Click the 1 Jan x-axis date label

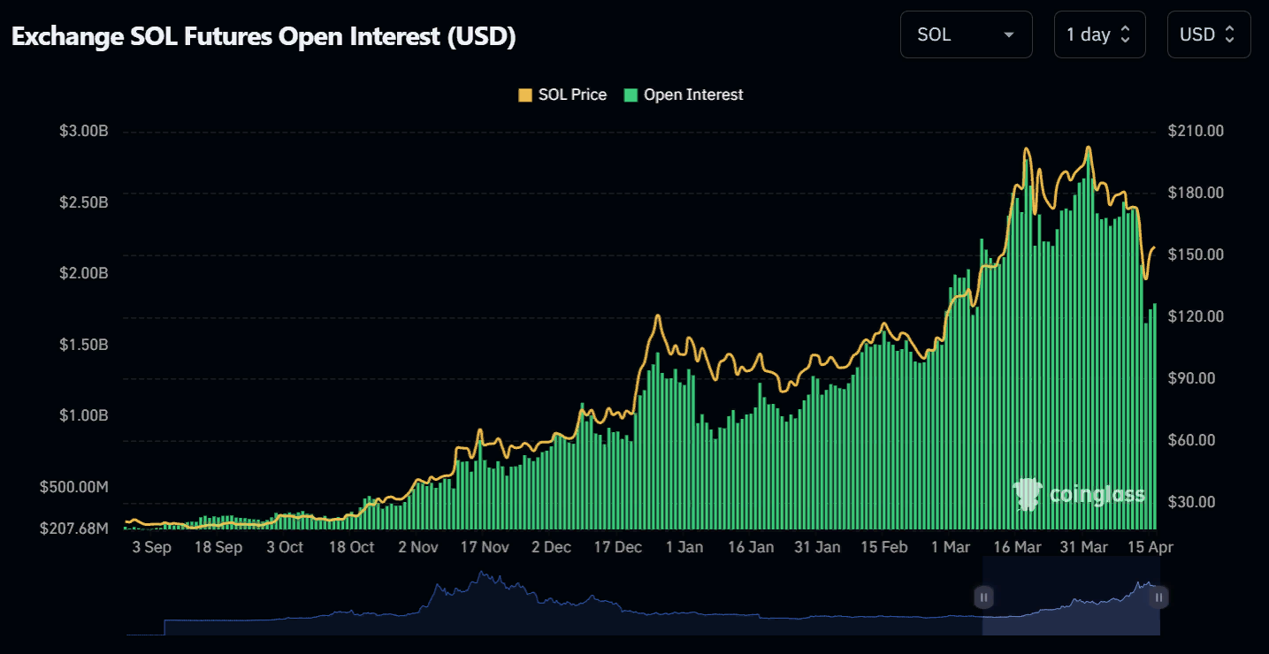point(684,547)
